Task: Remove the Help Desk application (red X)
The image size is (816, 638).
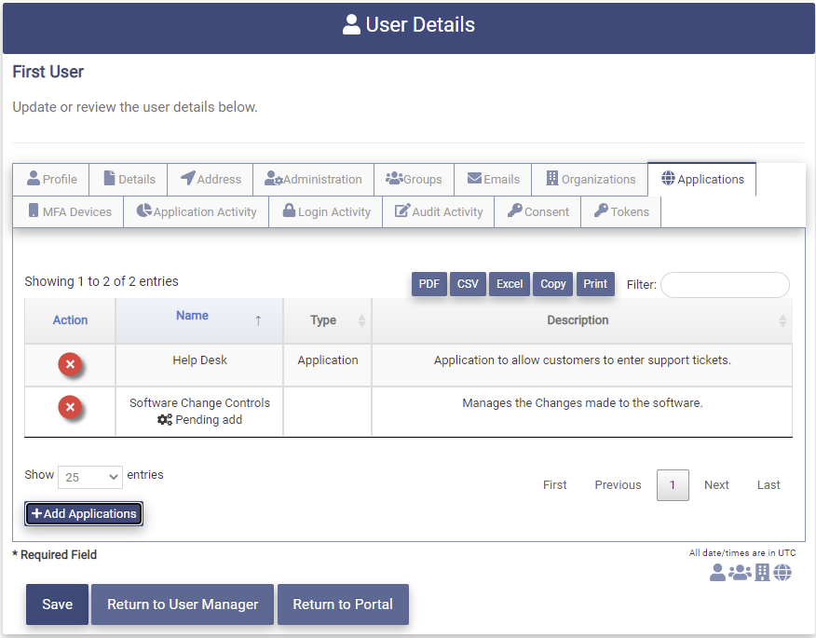Action: coord(70,364)
